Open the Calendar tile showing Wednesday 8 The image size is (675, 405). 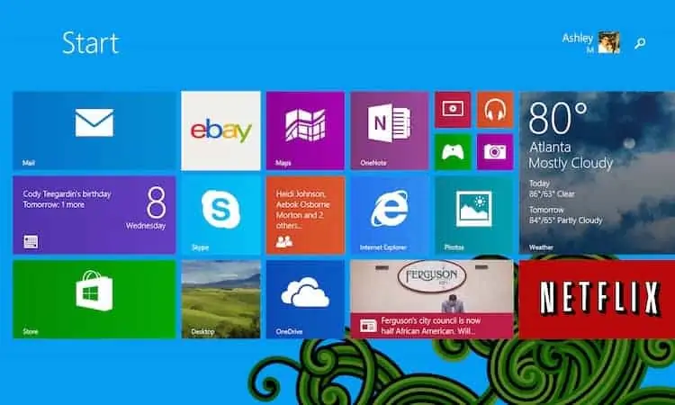pos(94,215)
